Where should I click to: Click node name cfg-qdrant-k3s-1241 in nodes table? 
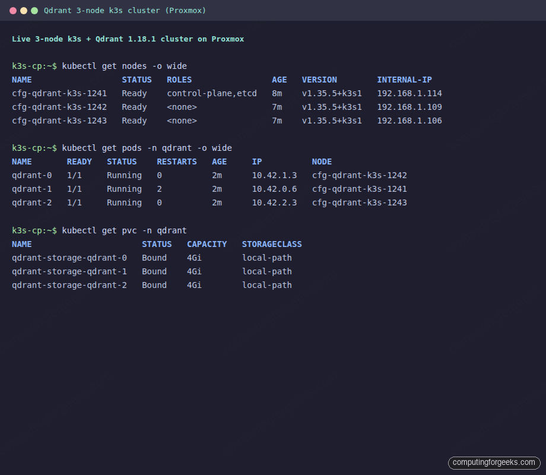(59, 93)
